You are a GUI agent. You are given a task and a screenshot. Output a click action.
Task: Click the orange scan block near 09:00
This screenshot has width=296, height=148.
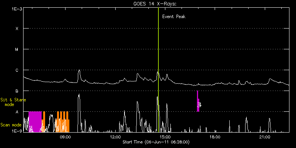pyautogui.click(x=63, y=122)
